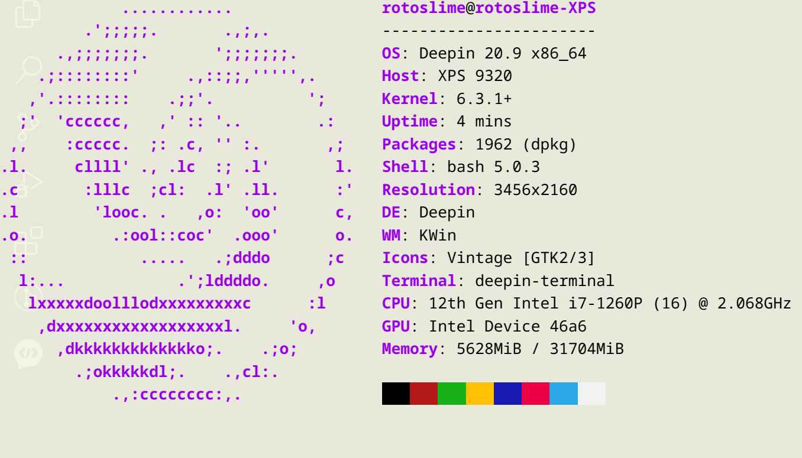Screen dimensions: 802x458
Task: Click the window manager value 'KWin'
Action: [x=438, y=235]
